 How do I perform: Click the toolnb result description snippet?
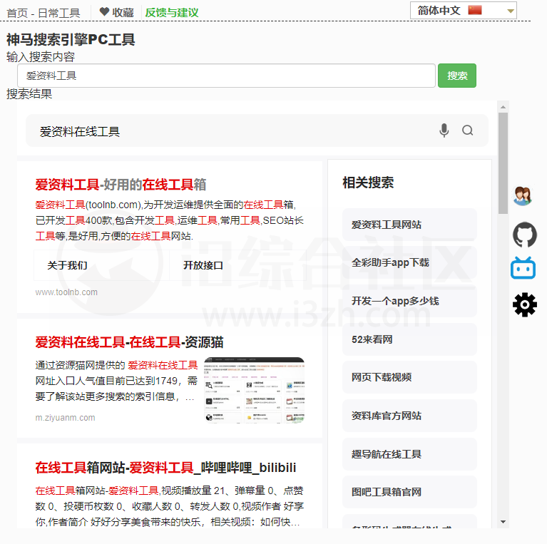point(170,220)
